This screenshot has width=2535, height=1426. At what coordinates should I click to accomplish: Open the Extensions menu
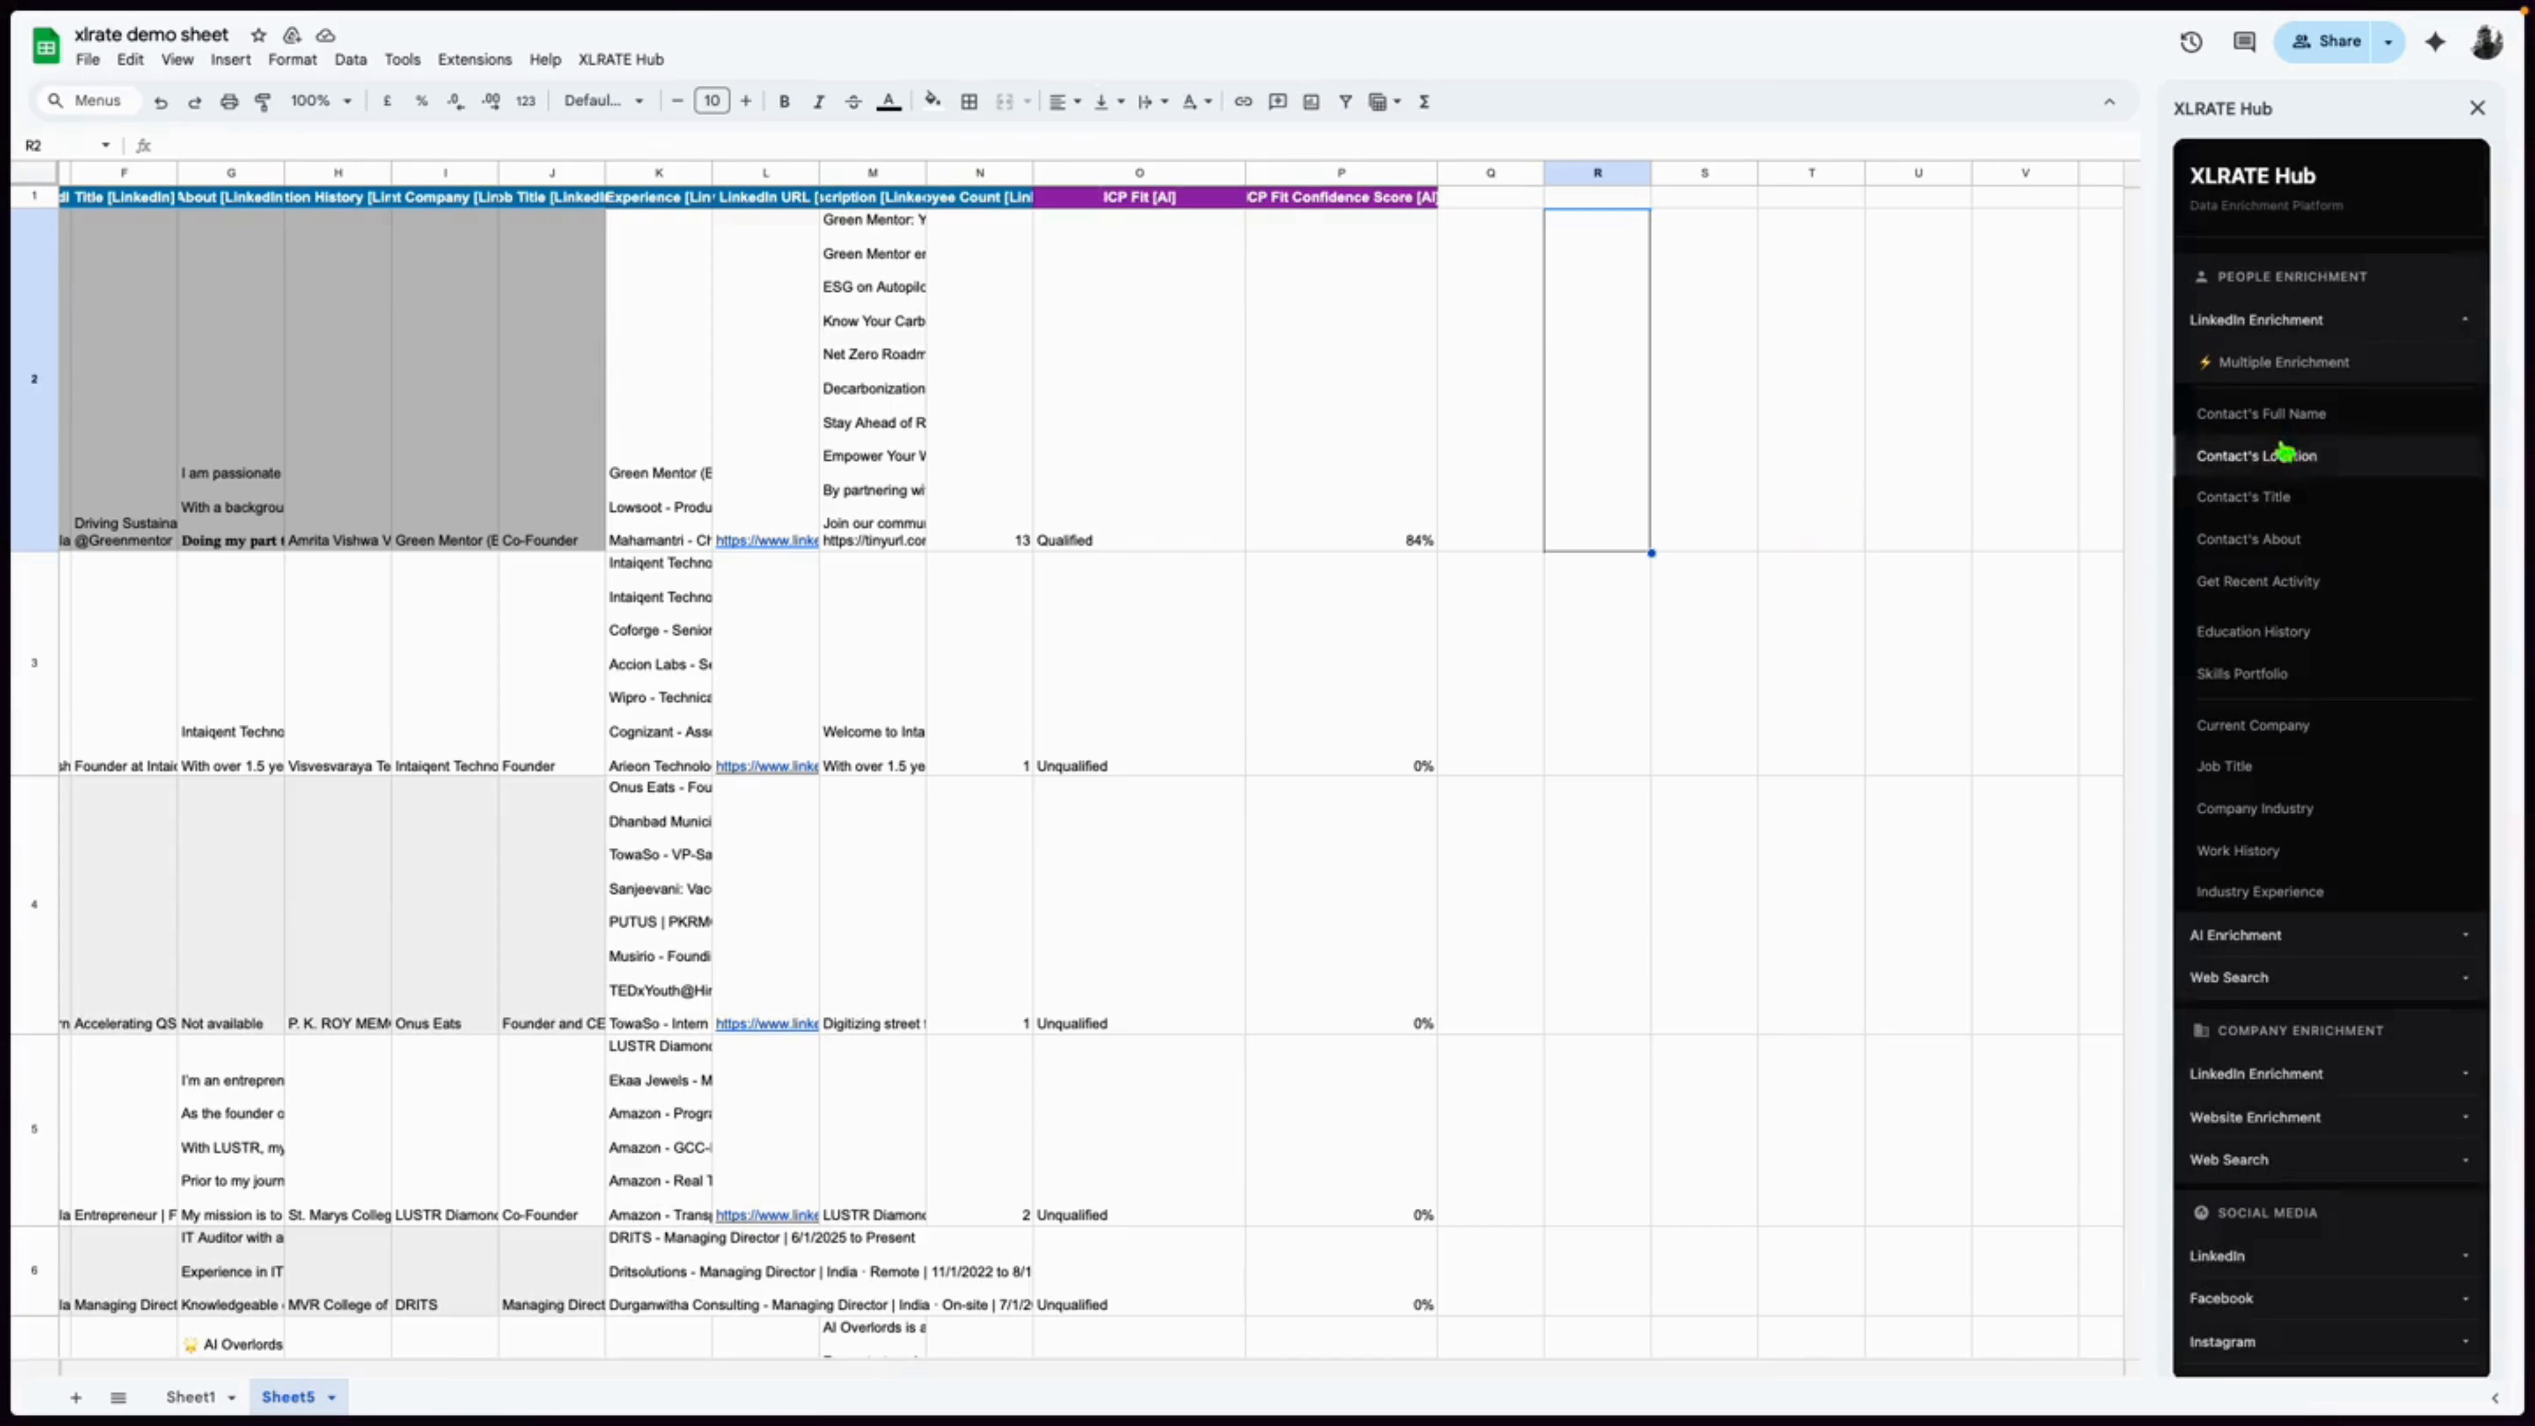(x=475, y=59)
